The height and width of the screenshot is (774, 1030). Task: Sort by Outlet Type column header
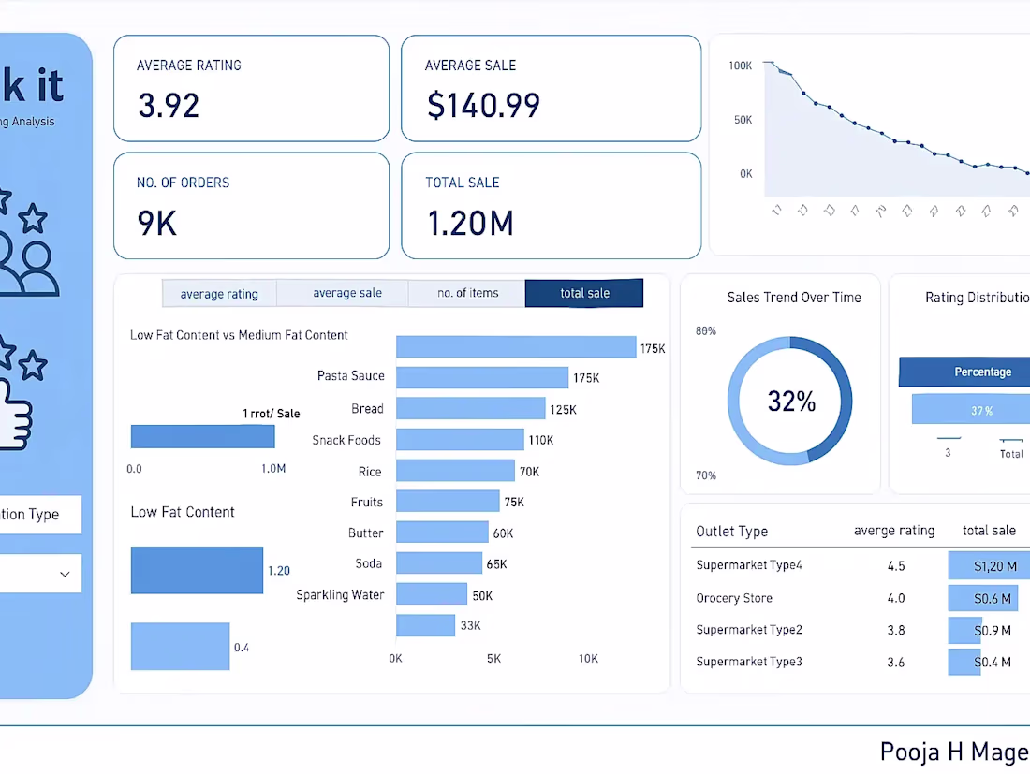[x=732, y=531]
